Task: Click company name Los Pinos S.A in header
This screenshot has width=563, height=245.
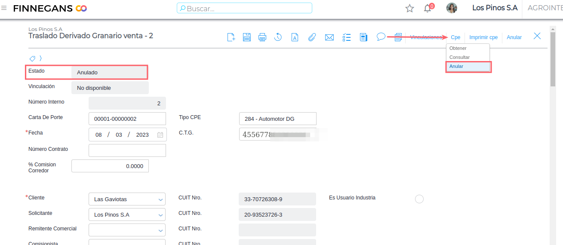Action: click(x=495, y=8)
